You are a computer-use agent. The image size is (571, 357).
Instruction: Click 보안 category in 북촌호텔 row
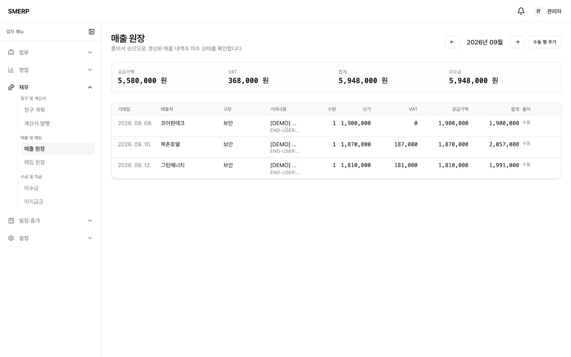(228, 144)
